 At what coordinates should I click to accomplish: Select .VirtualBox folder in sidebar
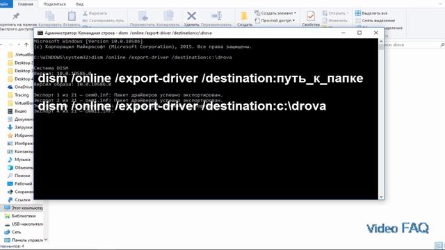pyautogui.click(x=20, y=55)
